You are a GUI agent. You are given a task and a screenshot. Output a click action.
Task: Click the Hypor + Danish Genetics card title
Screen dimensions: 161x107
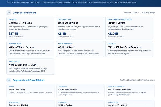point(120,89)
